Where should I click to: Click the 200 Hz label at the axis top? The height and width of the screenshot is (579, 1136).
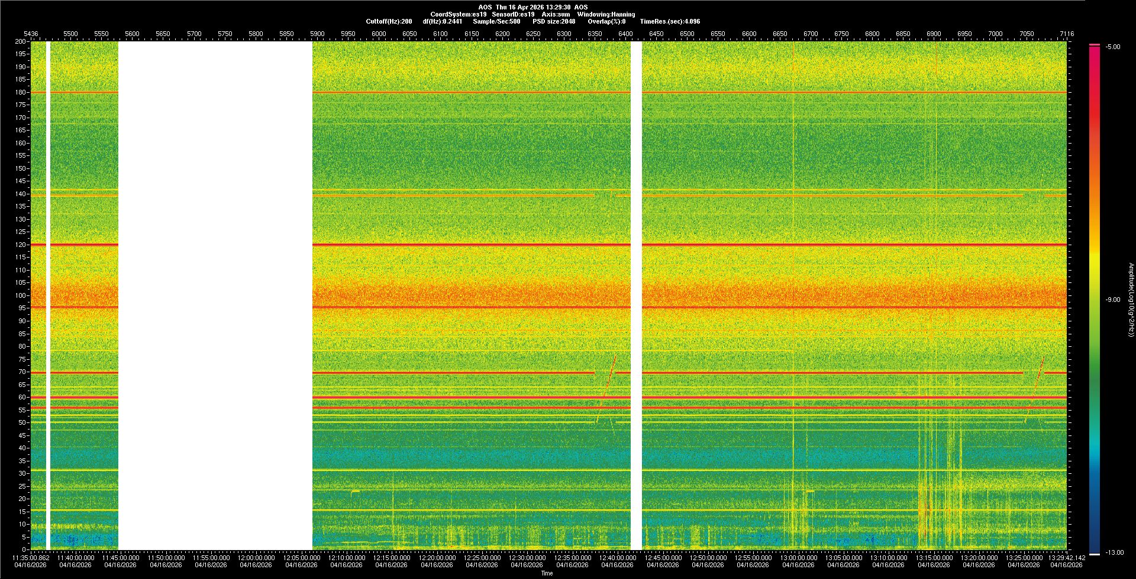coord(21,41)
